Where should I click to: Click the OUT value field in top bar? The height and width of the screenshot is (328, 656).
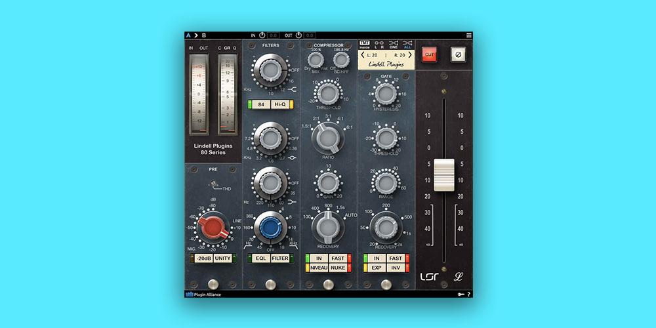[310, 35]
